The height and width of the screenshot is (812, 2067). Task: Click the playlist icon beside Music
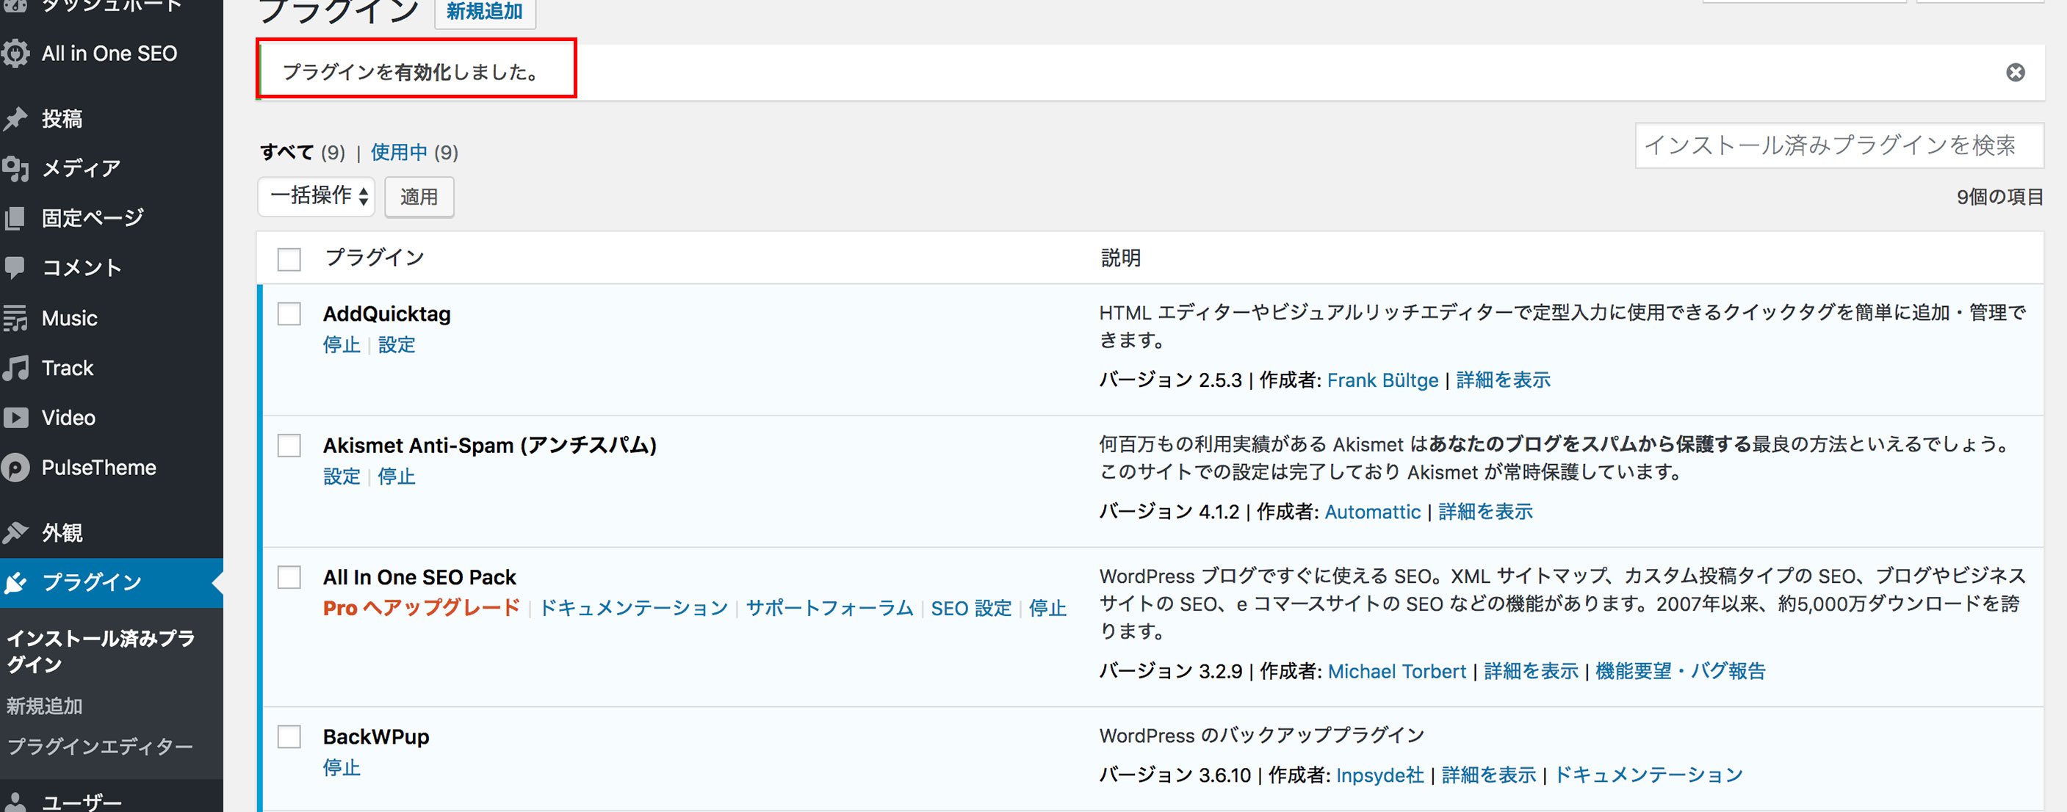point(15,318)
